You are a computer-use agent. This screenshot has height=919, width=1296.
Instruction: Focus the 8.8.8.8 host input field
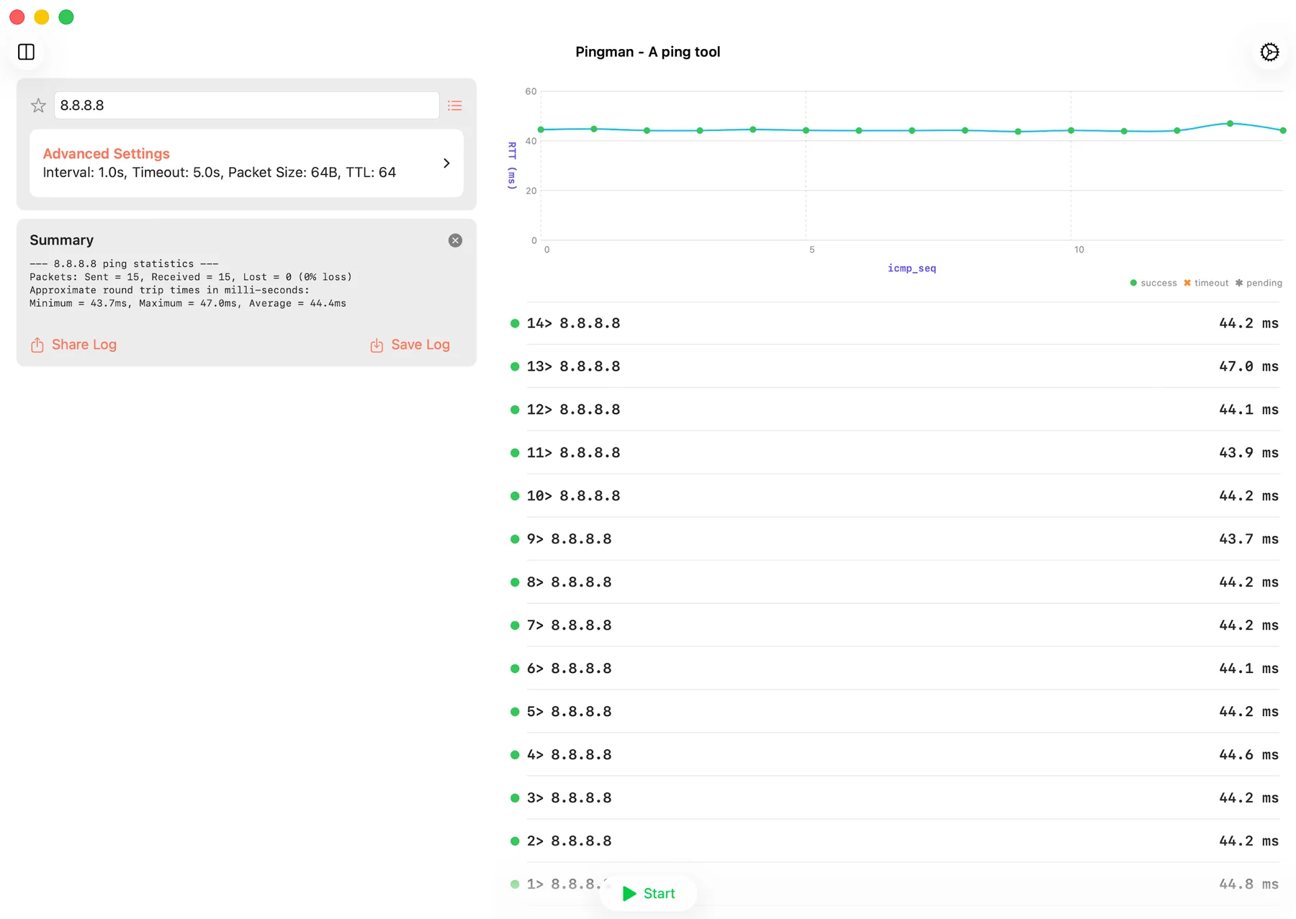point(246,106)
